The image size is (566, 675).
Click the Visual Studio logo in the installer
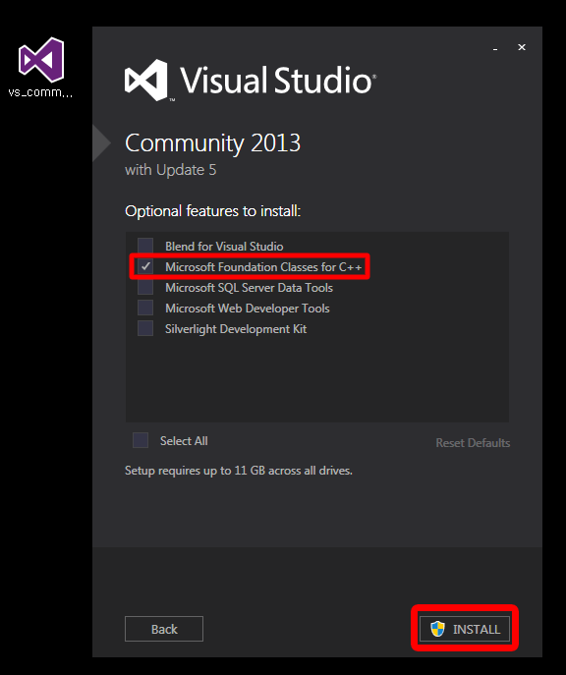coord(250,81)
